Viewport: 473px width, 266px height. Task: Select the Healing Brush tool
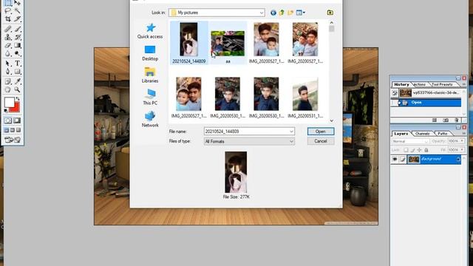coord(8,29)
